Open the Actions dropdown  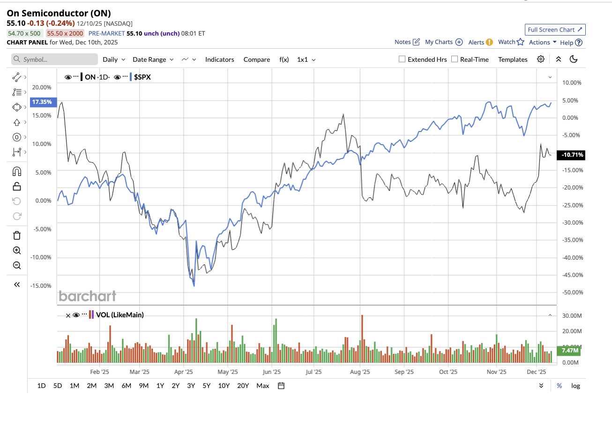(543, 42)
